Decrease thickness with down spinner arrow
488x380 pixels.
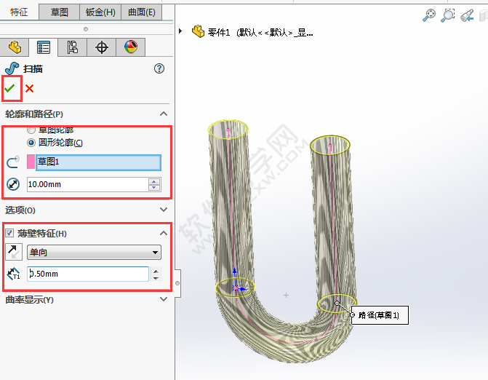(x=156, y=278)
